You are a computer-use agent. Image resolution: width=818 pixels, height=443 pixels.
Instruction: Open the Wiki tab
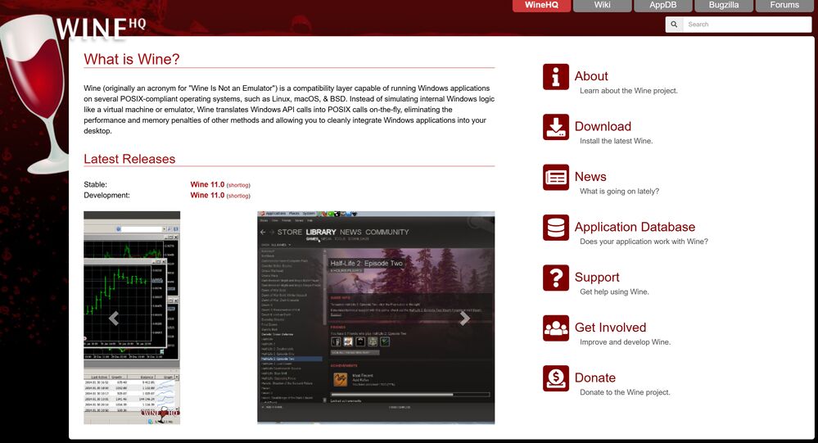pyautogui.click(x=602, y=5)
